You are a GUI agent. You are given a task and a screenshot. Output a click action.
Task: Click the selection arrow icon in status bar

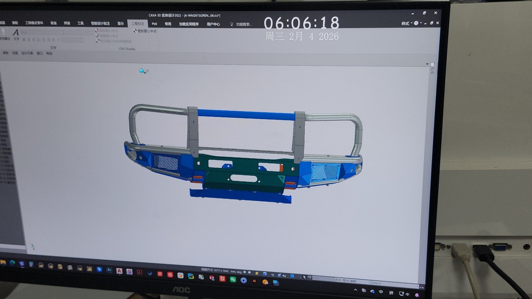(x=304, y=277)
